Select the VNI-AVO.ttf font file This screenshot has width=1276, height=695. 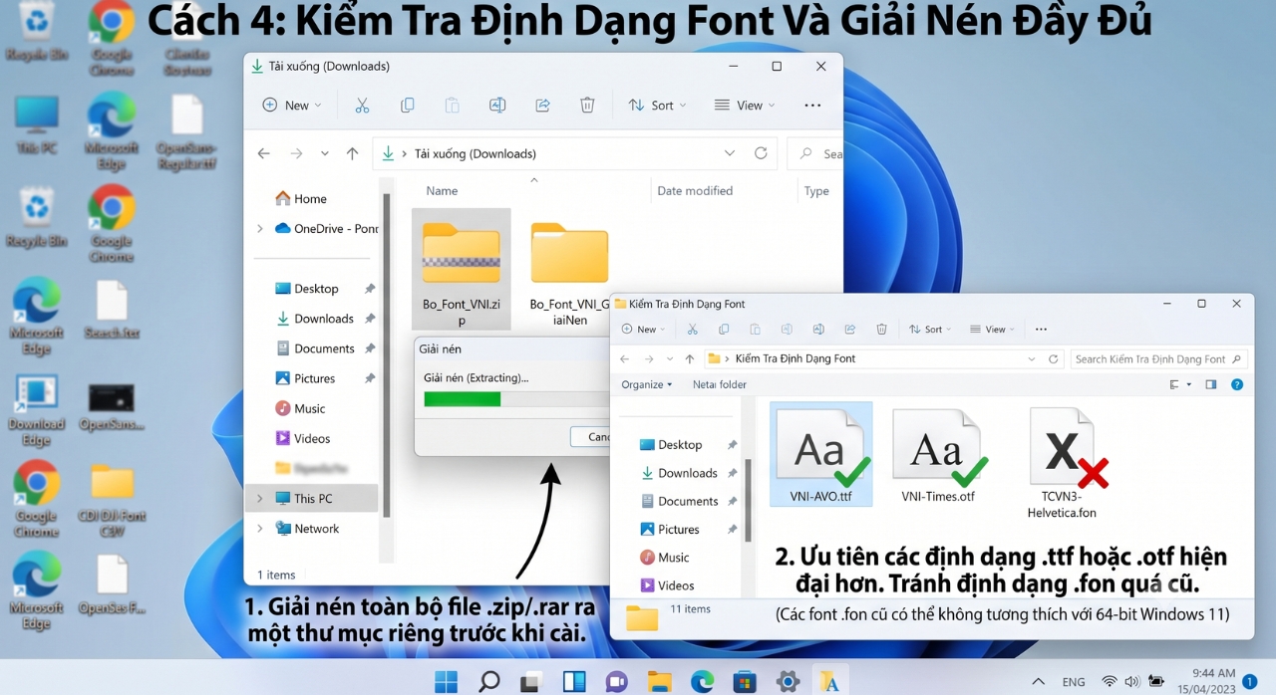(821, 454)
